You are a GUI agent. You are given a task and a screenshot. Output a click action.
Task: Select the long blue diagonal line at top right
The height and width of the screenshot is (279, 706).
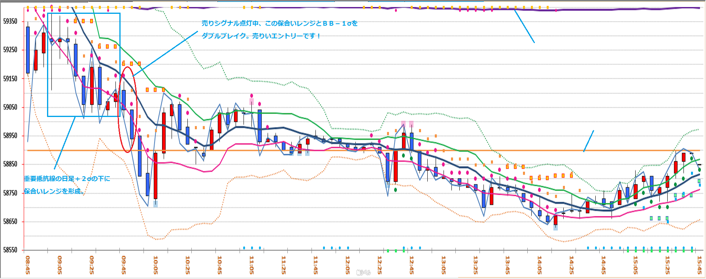pos(524,26)
